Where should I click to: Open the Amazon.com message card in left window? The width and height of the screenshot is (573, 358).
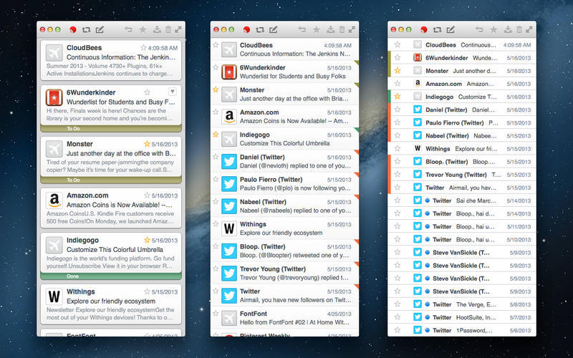click(111, 206)
